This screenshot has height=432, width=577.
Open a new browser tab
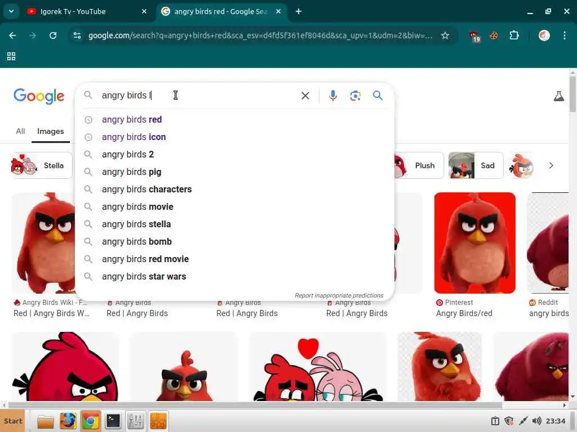coord(299,11)
